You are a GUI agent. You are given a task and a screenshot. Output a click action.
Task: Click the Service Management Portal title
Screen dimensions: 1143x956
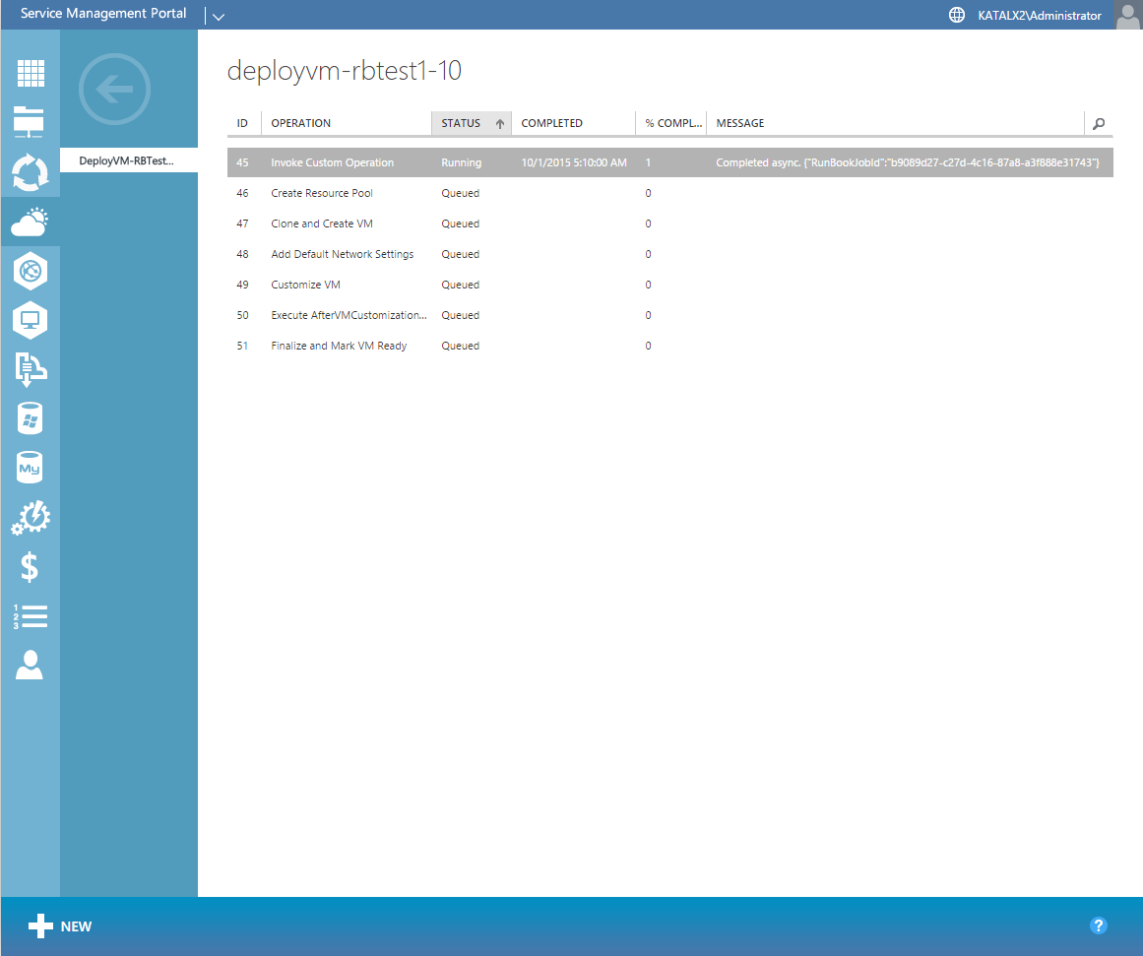tap(103, 13)
